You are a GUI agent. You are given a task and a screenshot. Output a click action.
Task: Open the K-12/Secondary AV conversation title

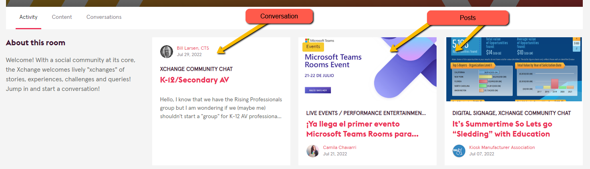tap(195, 80)
